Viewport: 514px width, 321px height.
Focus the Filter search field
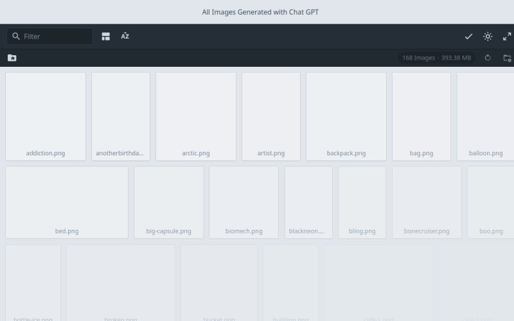[x=49, y=37]
